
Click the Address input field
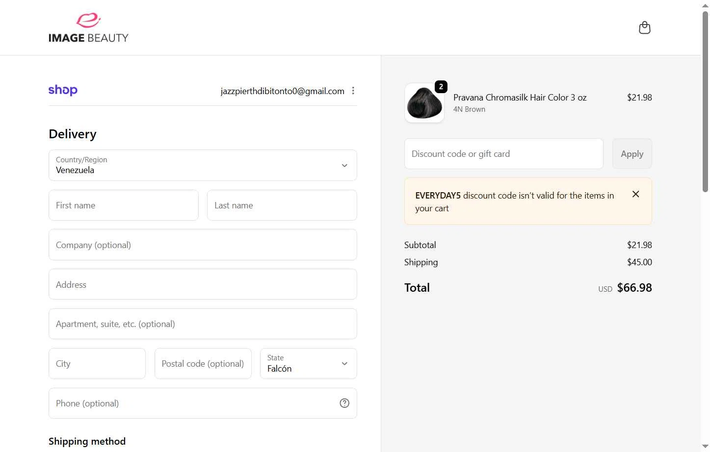click(x=203, y=284)
